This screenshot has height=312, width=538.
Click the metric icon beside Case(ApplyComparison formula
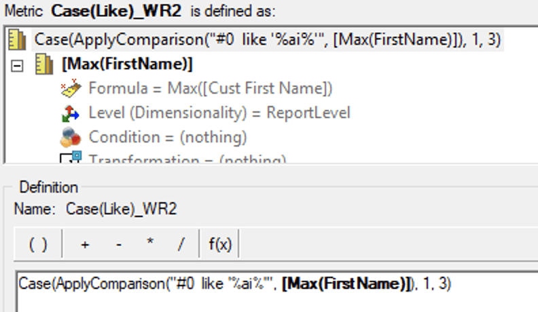tap(17, 40)
